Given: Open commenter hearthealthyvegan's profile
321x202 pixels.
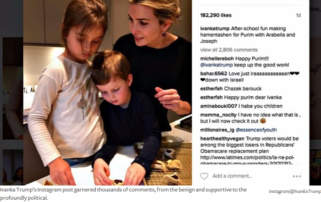Looking at the screenshot, I should (x=222, y=139).
